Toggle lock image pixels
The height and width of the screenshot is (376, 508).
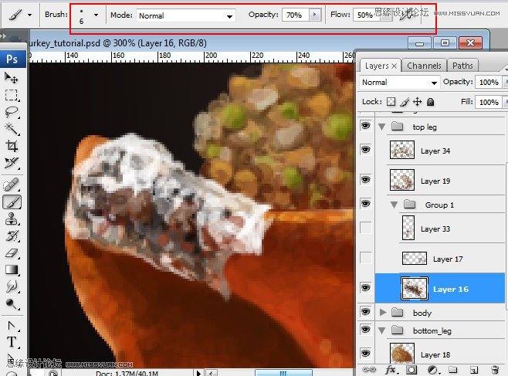point(405,102)
